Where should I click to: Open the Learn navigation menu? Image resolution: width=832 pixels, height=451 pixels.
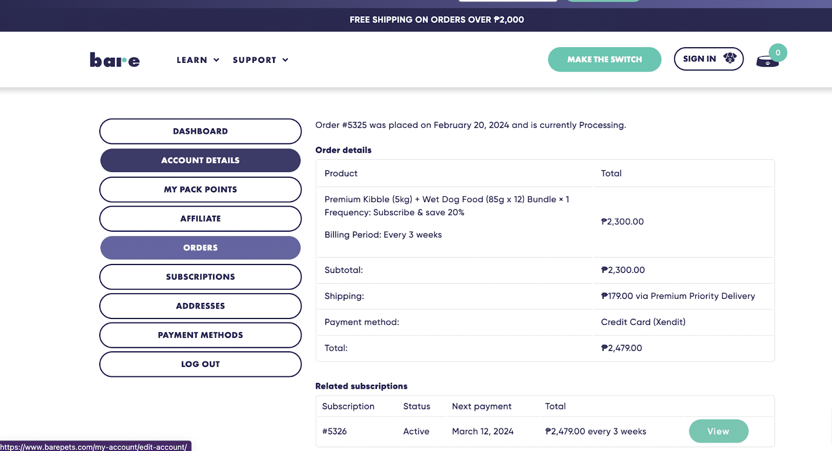click(x=192, y=60)
